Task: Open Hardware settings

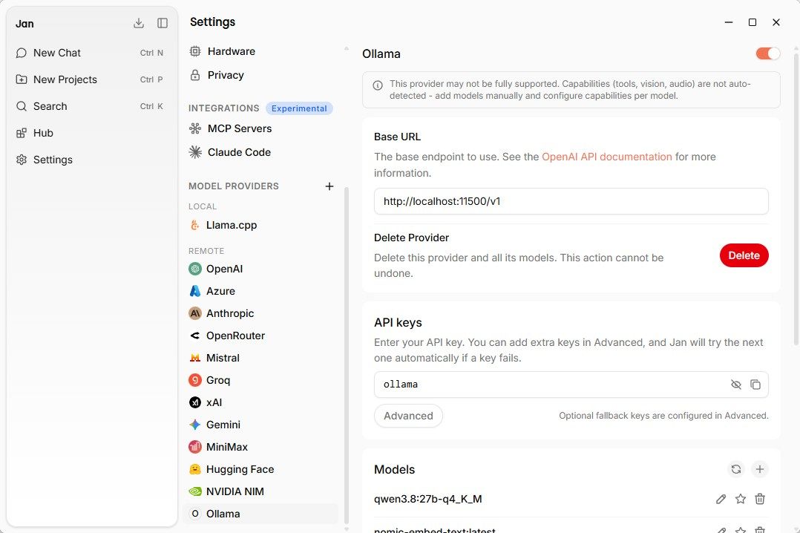Action: (x=260, y=51)
